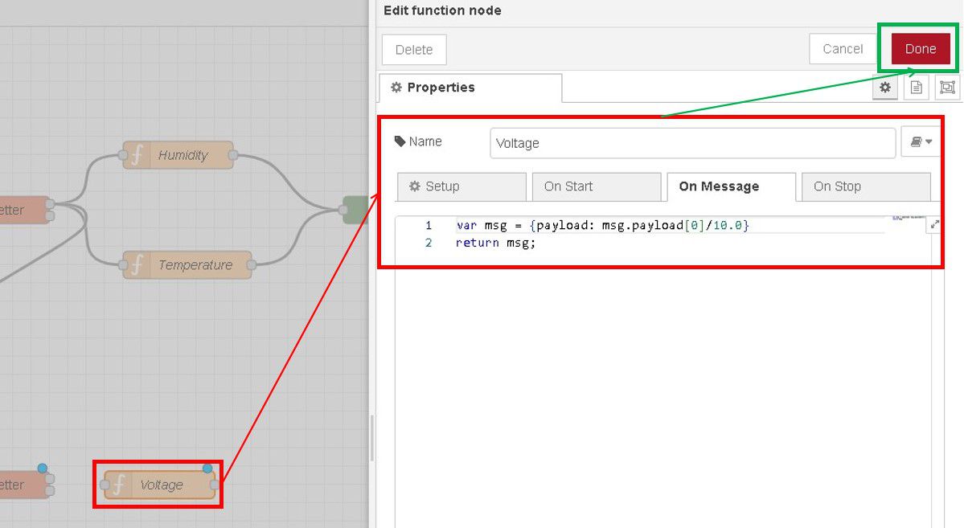Open the Properties tab

pos(470,88)
